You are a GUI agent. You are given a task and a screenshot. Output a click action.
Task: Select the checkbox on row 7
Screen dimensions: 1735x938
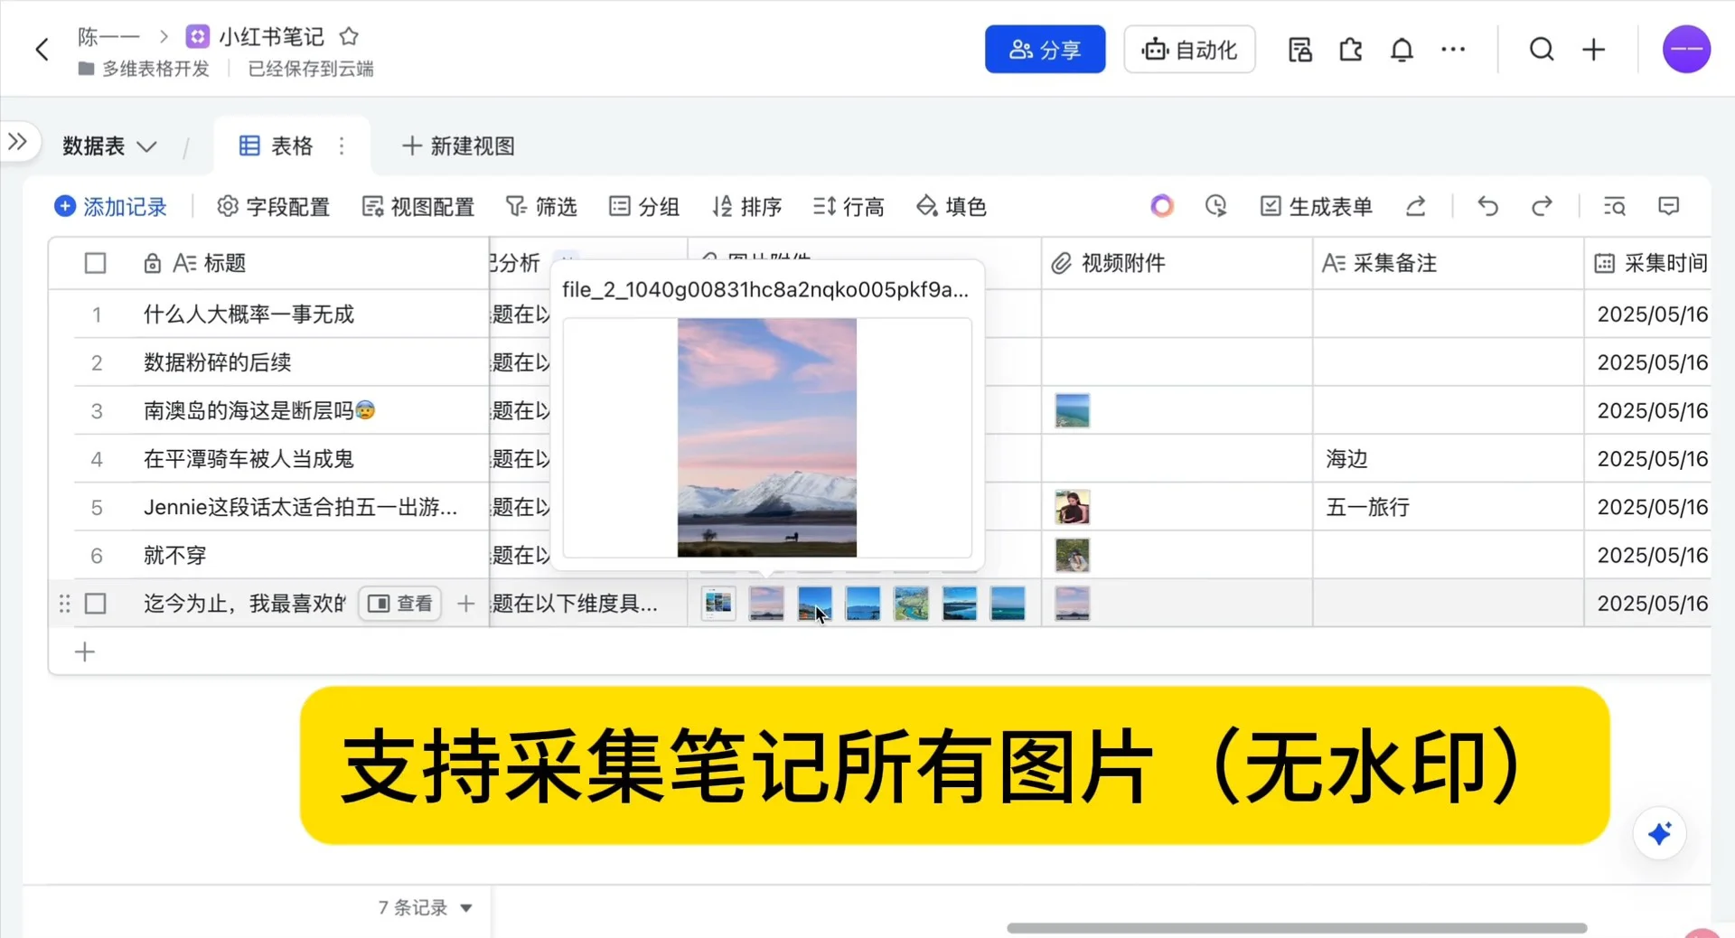[95, 604]
